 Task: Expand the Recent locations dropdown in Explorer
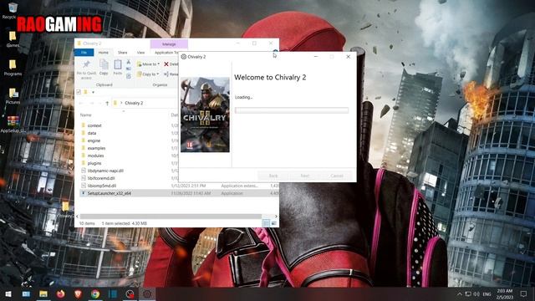click(99, 103)
